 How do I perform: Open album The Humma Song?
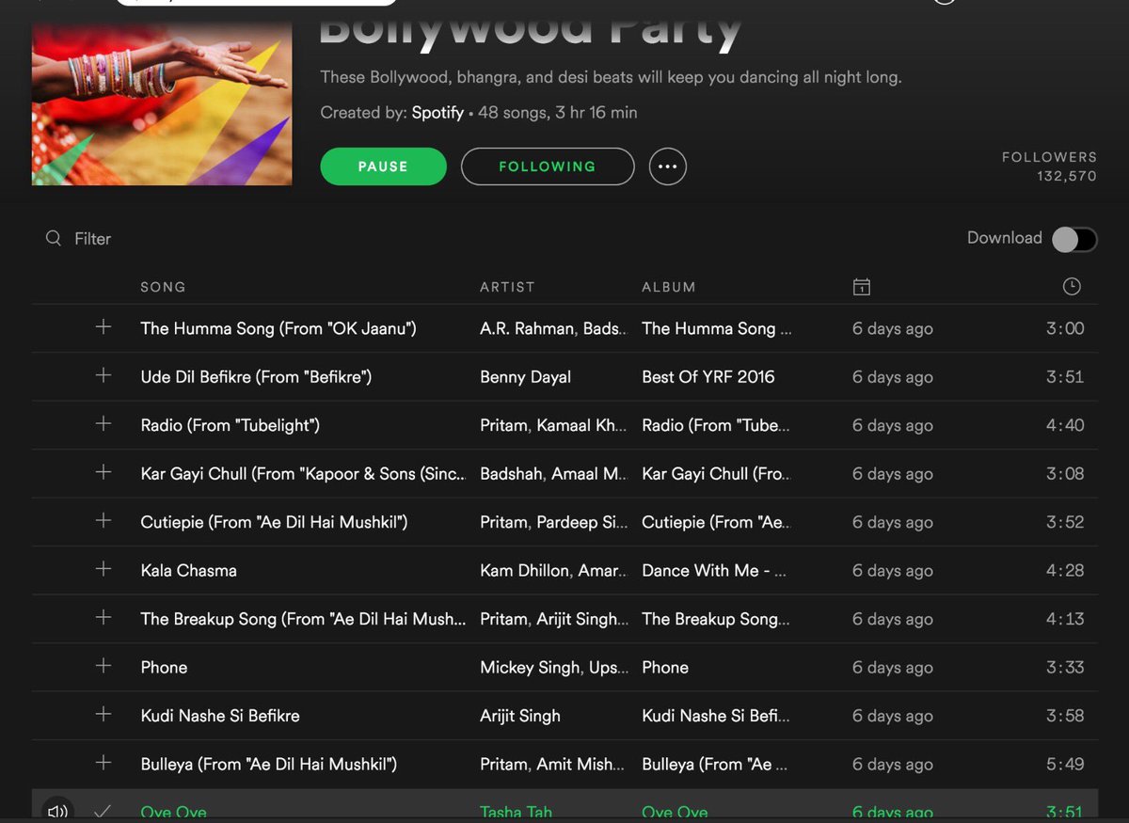point(716,328)
